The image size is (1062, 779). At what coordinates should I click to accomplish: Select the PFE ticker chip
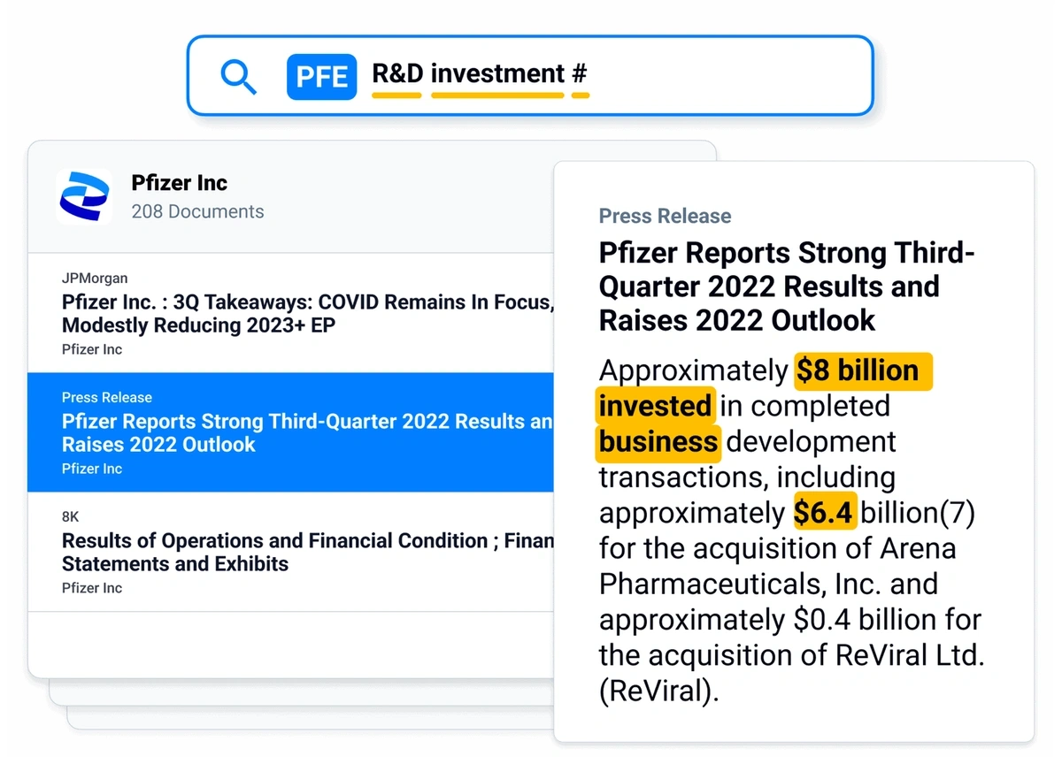tap(321, 77)
